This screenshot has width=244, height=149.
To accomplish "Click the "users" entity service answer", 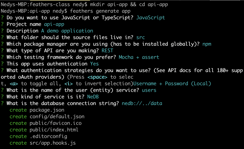I will pos(149,90).
